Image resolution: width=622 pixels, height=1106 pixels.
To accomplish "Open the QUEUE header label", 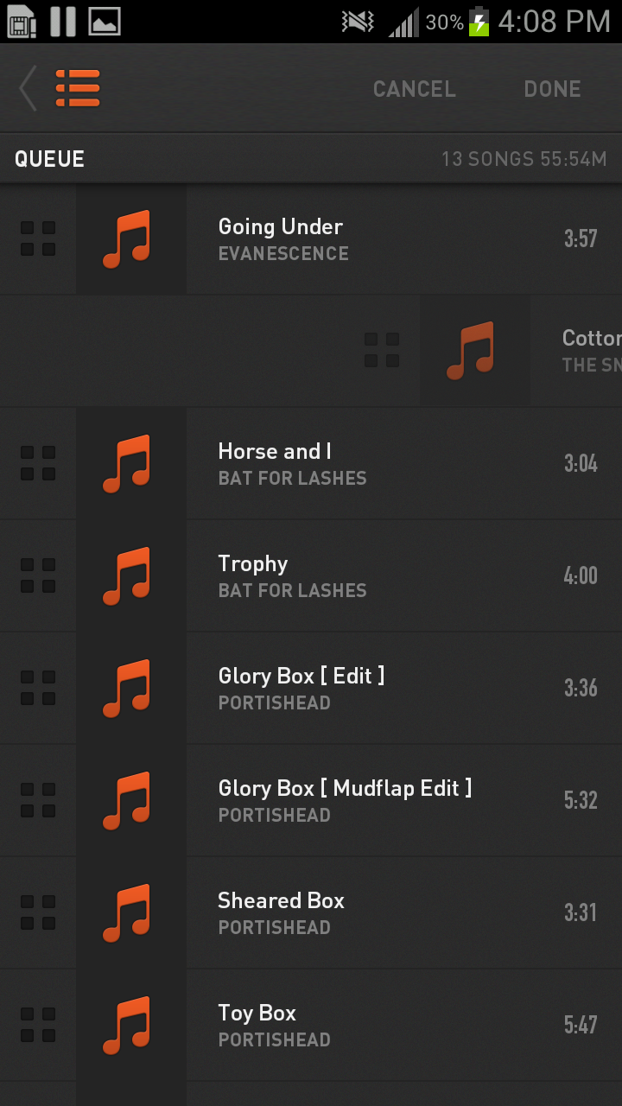I will tap(49, 159).
